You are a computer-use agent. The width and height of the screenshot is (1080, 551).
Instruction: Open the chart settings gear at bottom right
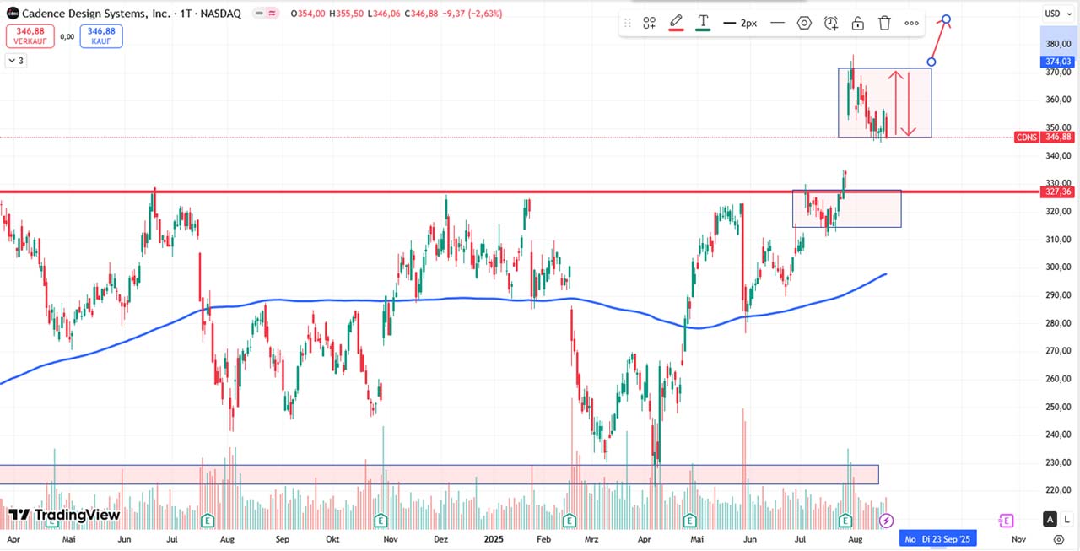[x=1059, y=539]
